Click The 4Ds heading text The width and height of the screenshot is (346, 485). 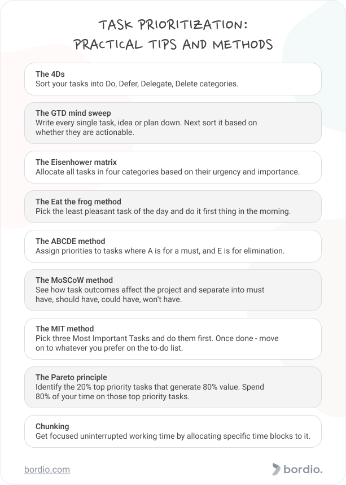pos(50,74)
